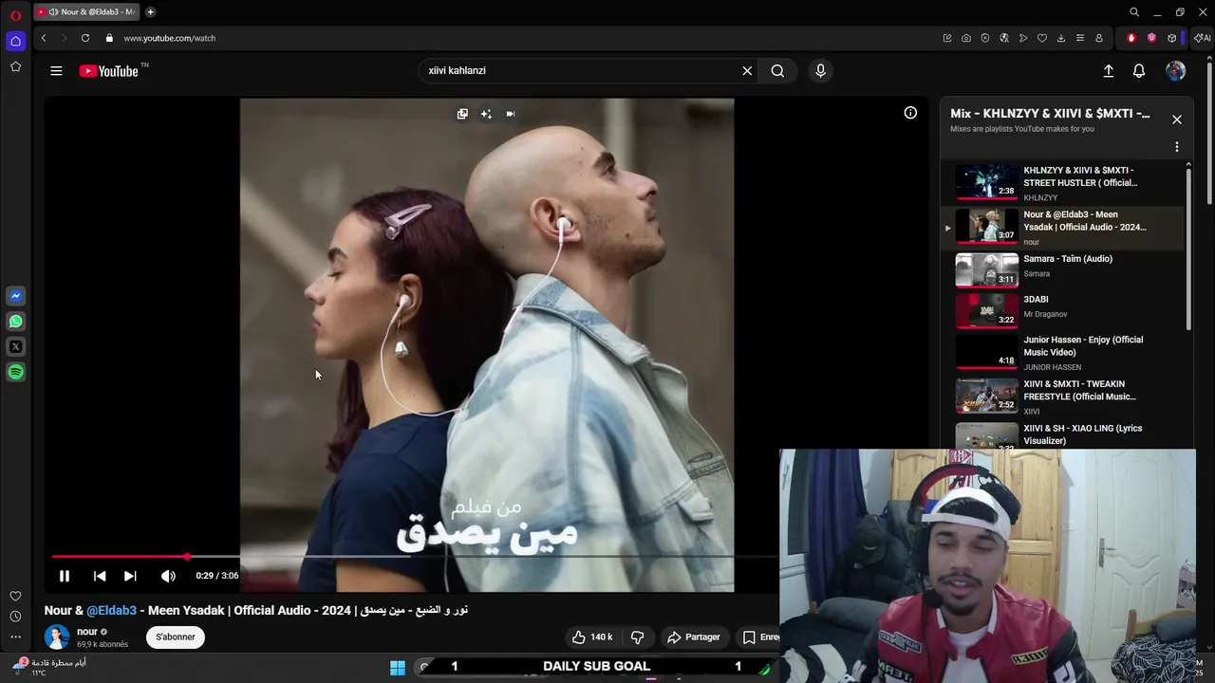Run the YouTube search
This screenshot has width=1215, height=683.
coord(777,71)
